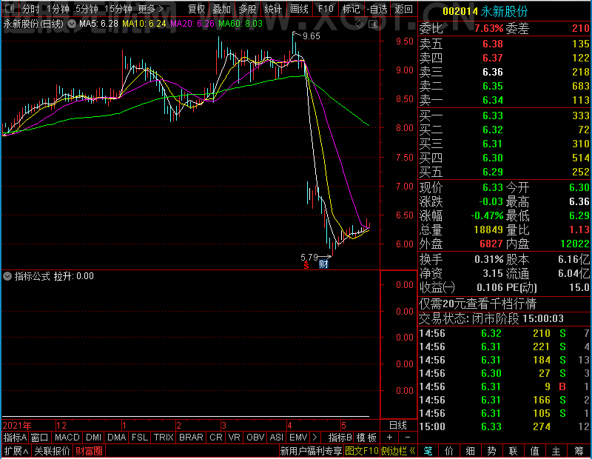592x459 pixels.
Task: Open the 指标B indicator group
Action: click(x=340, y=438)
